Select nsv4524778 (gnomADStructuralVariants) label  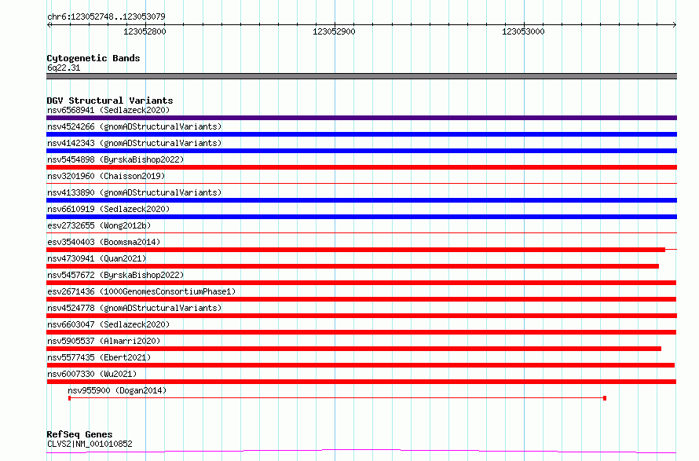(134, 308)
